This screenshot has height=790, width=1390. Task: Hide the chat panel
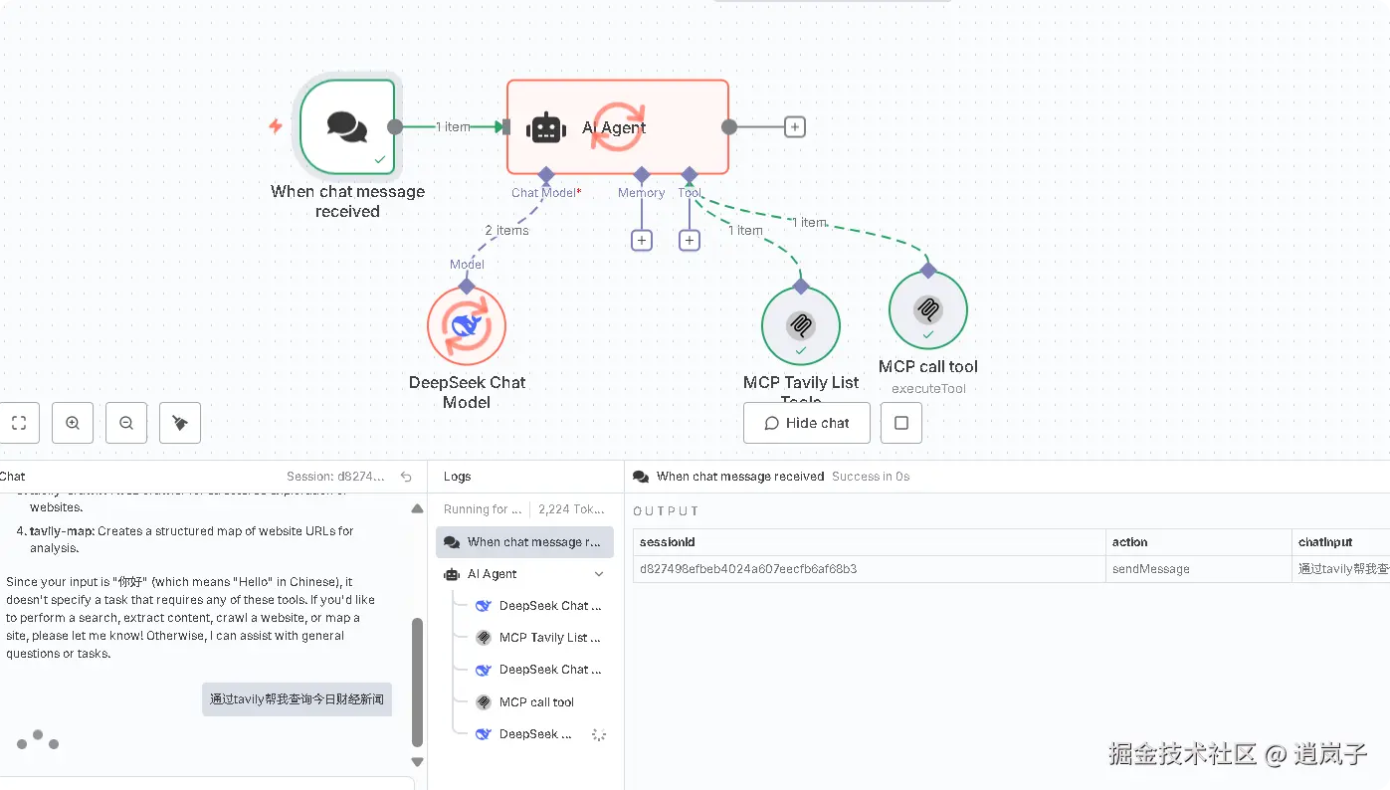[x=807, y=423]
